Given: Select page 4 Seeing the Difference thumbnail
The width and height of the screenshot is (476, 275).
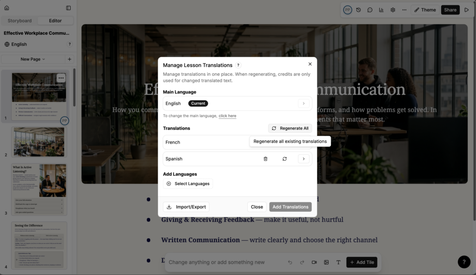Looking at the screenshot, I should click(x=39, y=246).
